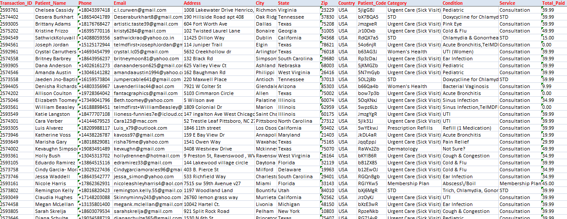Click Holly Bush name cell
Viewport: 567px width, 219px height.
56,156
